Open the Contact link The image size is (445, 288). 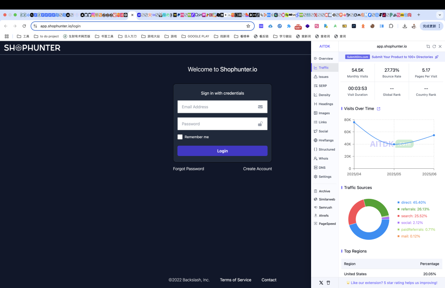point(269,280)
